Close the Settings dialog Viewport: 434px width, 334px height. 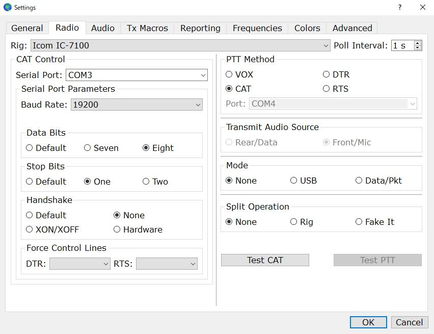(423, 7)
